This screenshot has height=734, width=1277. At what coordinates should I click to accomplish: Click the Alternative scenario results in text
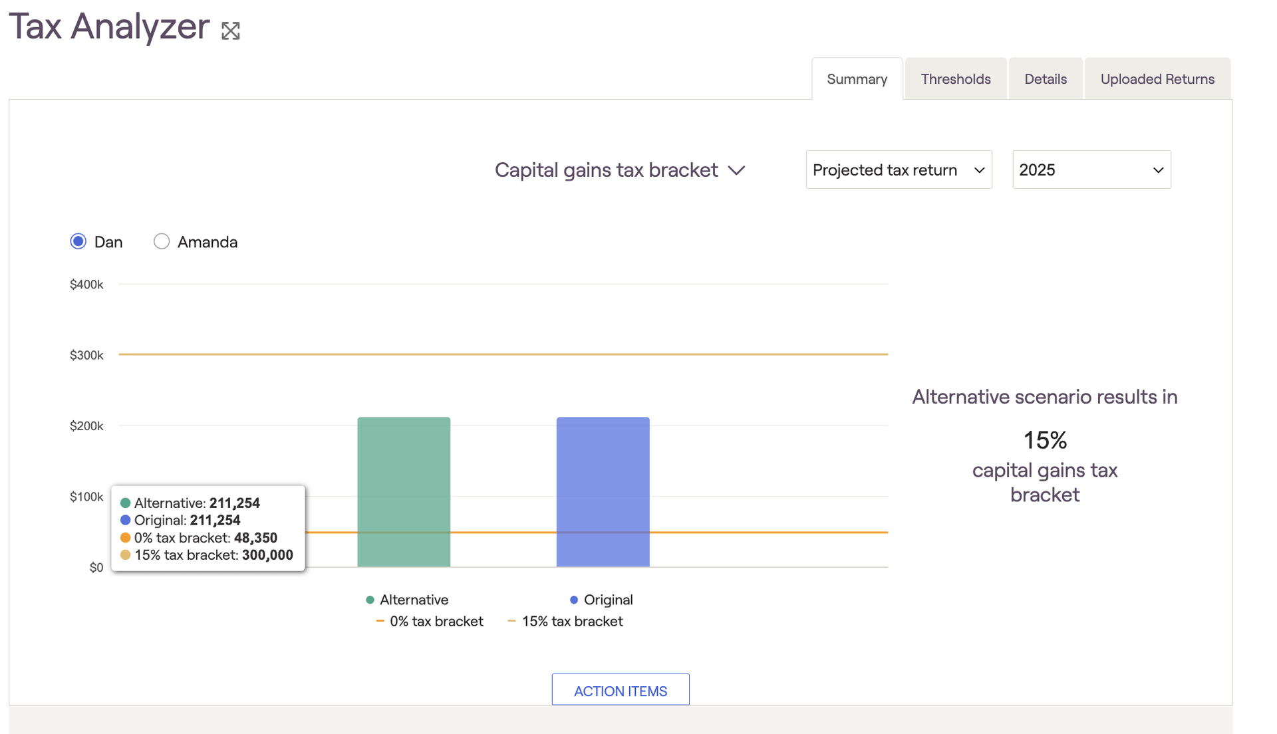pyautogui.click(x=1045, y=397)
